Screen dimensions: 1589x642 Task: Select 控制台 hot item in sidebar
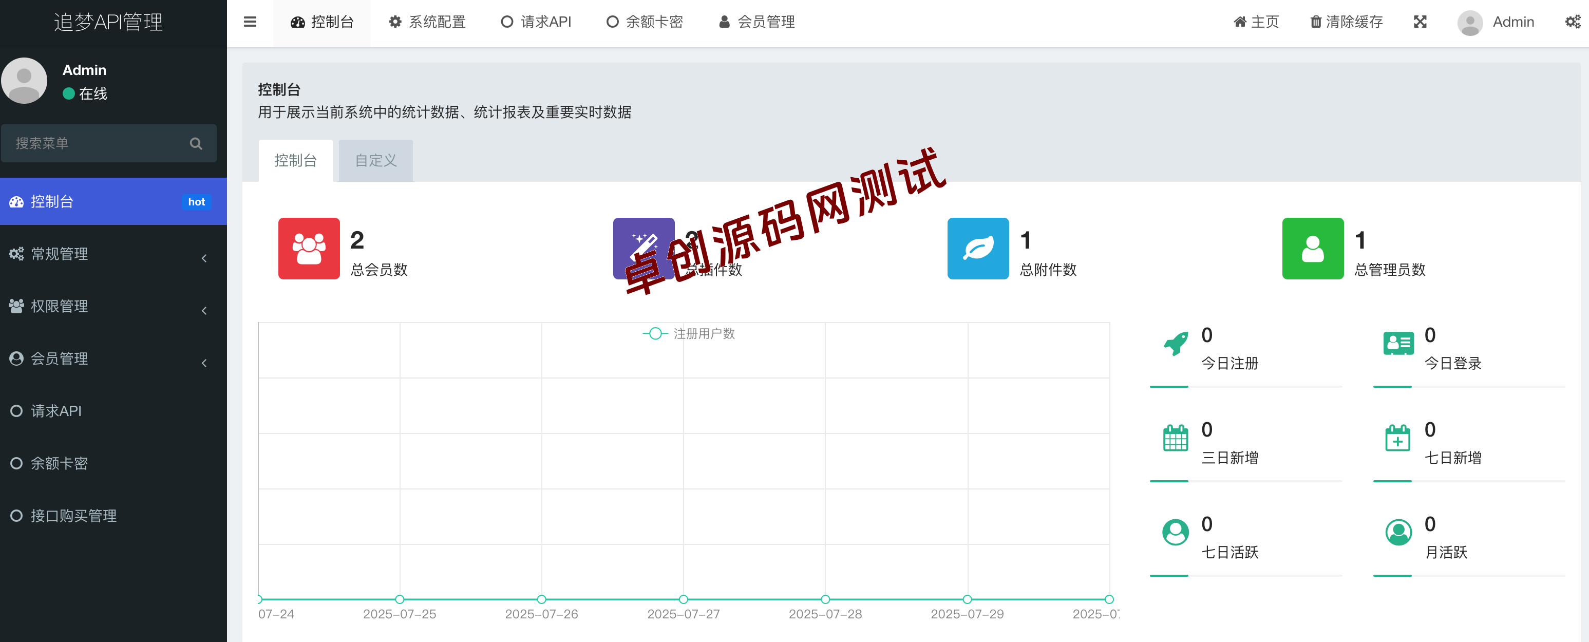click(x=113, y=202)
